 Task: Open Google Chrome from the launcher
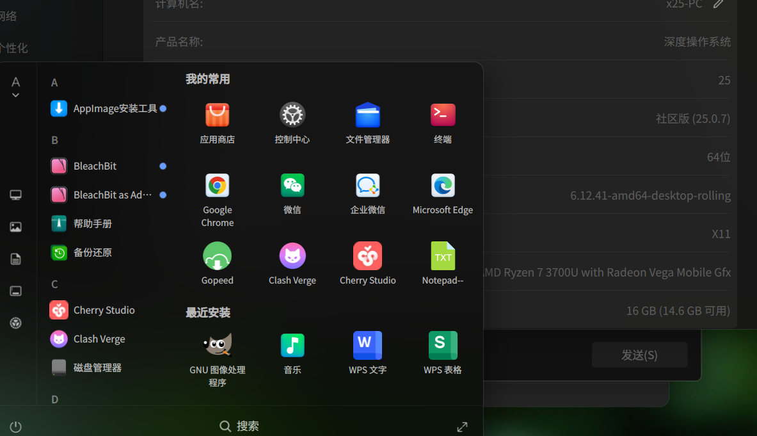click(x=218, y=186)
